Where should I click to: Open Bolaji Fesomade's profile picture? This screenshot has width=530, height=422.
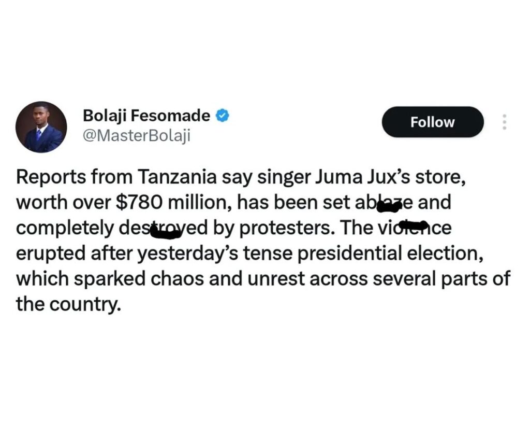coord(41,127)
